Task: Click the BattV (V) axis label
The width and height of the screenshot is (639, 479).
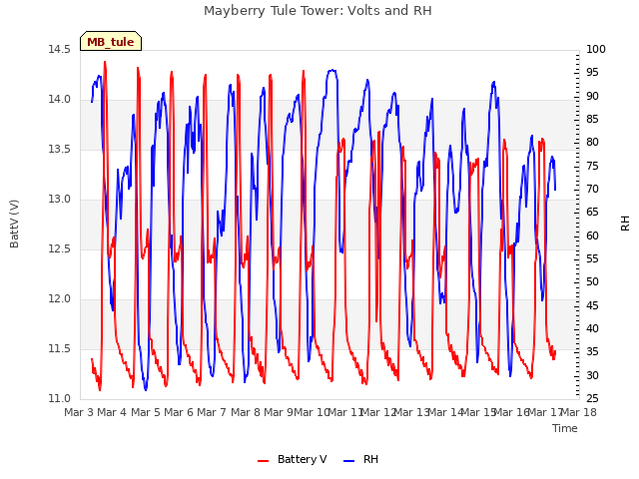Action: pos(14,224)
